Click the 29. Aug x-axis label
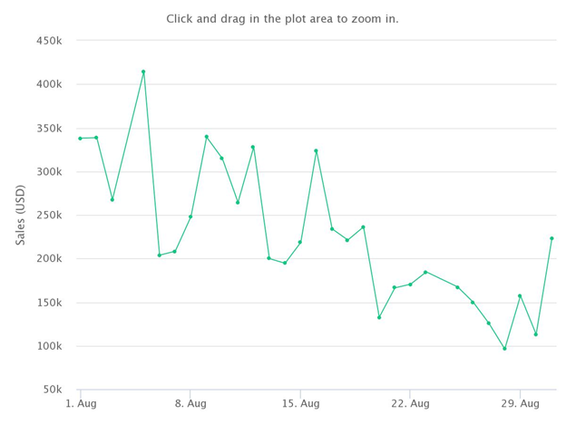566x424 pixels. pyautogui.click(x=520, y=403)
